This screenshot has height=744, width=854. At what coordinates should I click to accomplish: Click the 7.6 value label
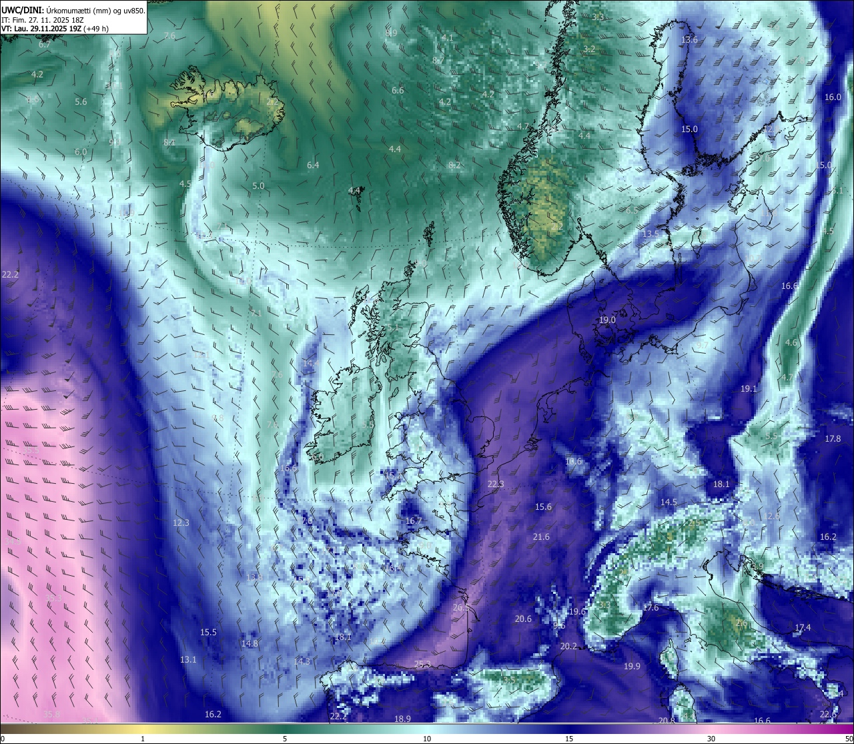[x=169, y=36]
